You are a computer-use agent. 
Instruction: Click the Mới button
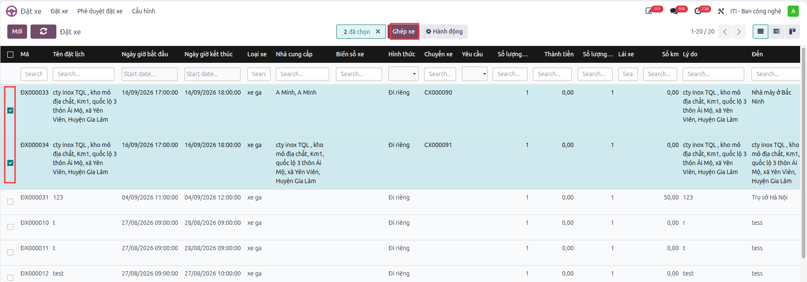tap(17, 31)
